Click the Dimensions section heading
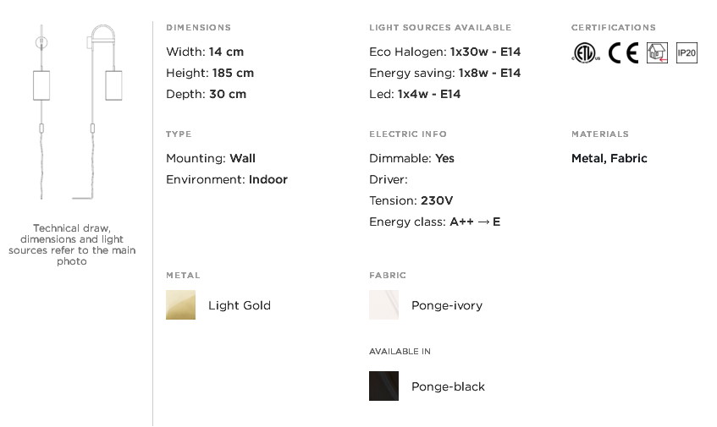The width and height of the screenshot is (717, 427). (x=198, y=27)
